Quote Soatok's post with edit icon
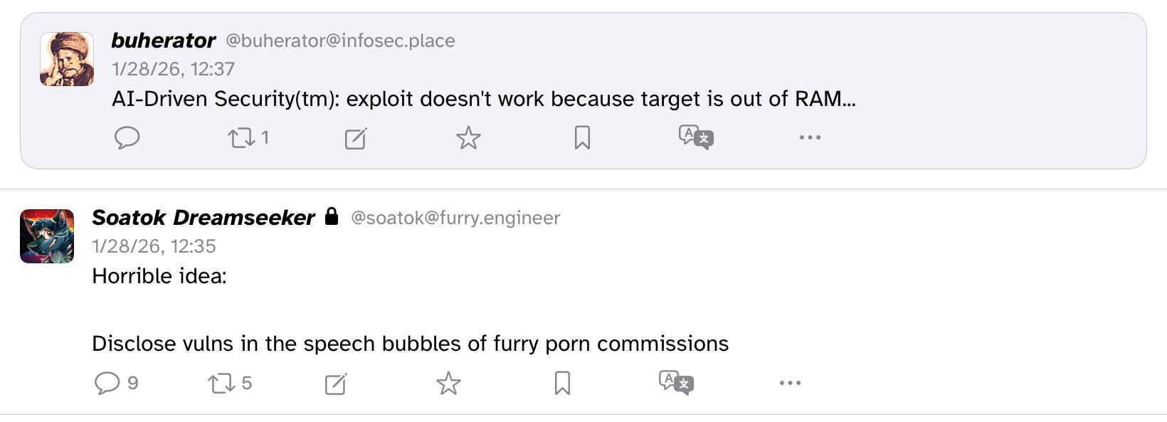Viewport: 1167px width, 422px height. click(335, 384)
